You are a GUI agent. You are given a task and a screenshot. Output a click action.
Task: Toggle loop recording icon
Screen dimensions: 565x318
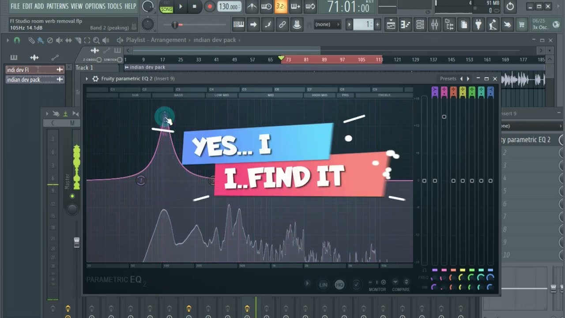point(310,7)
